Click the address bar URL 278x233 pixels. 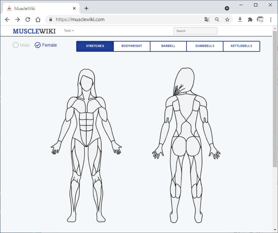(80, 20)
